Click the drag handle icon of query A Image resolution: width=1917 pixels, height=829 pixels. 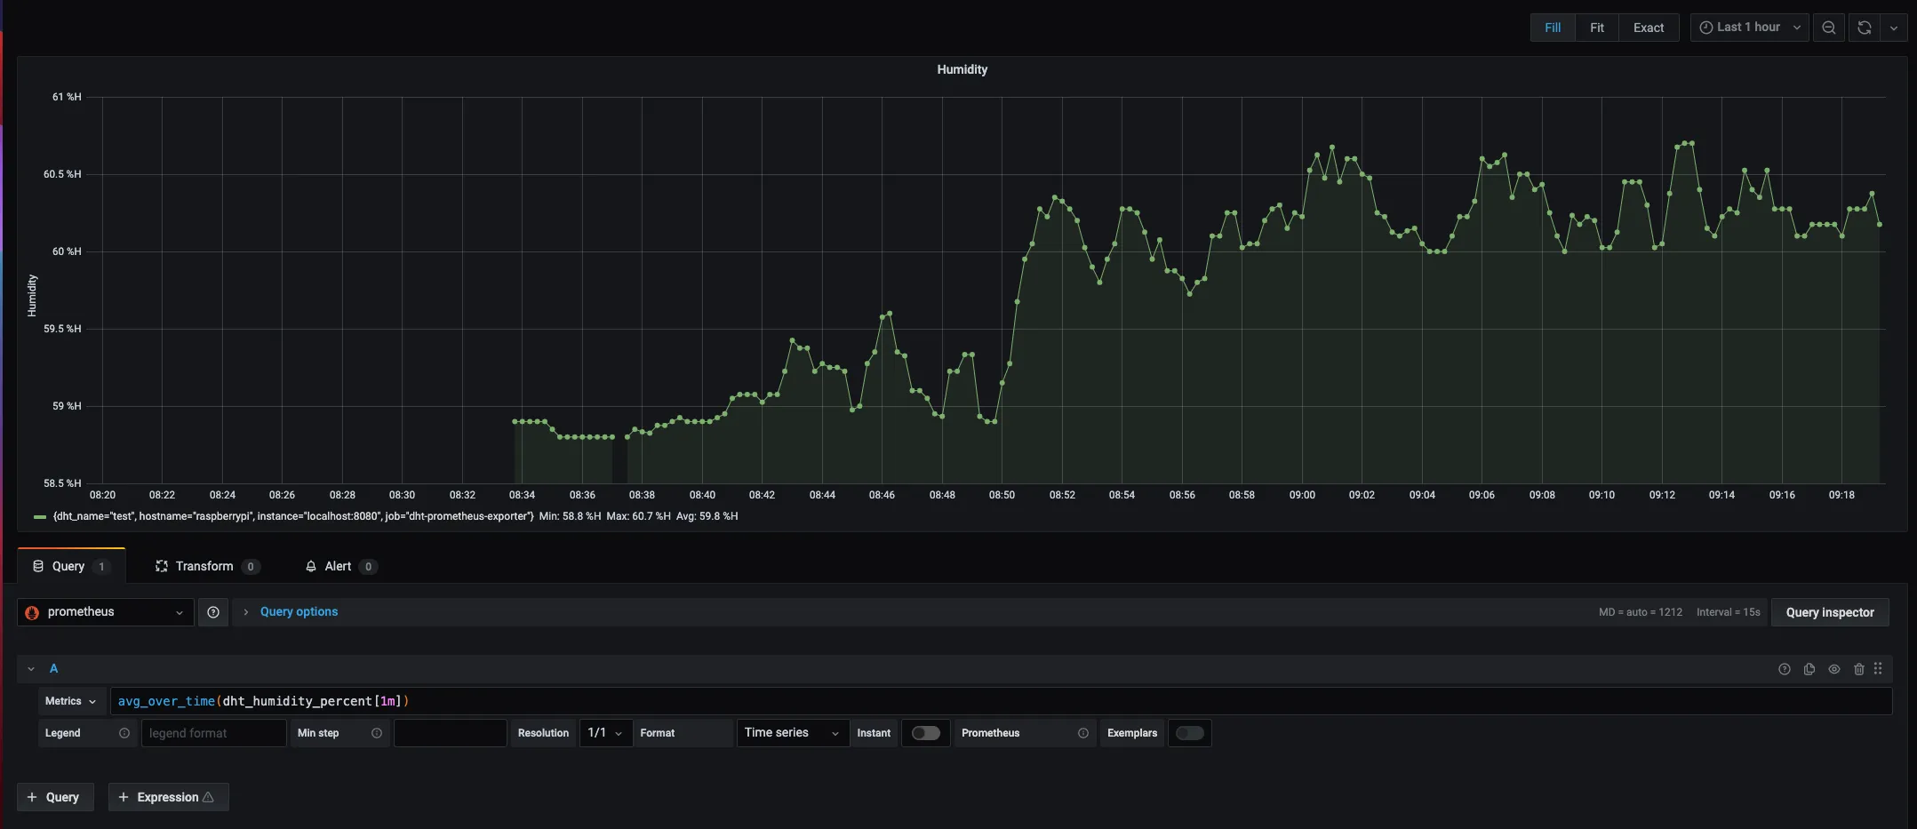coord(1878,668)
